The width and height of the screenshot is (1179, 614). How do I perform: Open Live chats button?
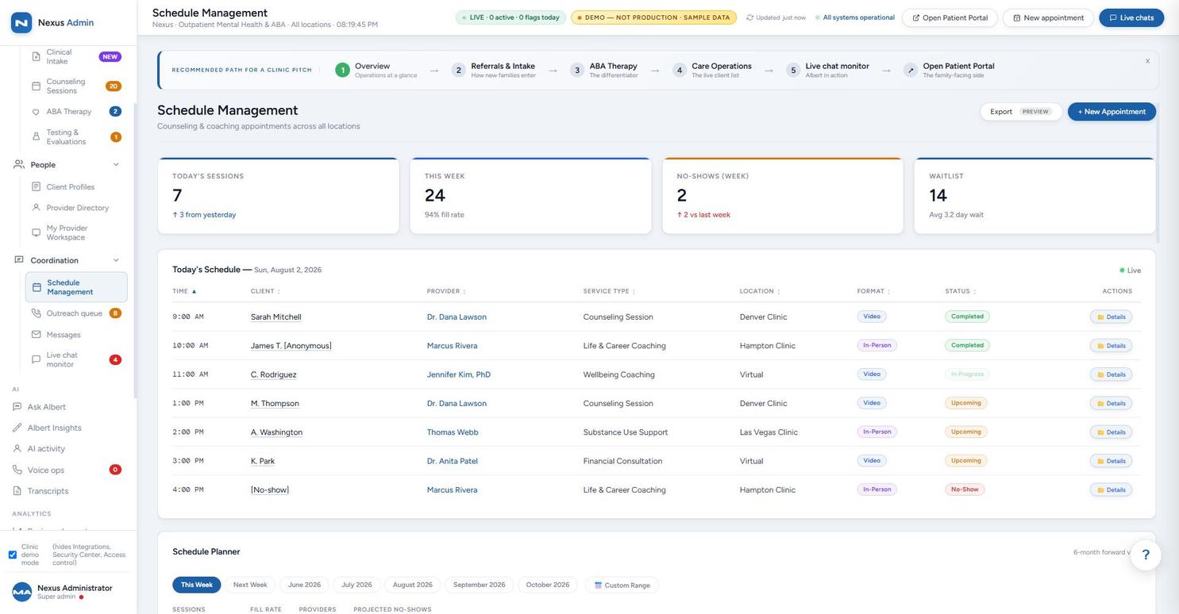click(1131, 17)
